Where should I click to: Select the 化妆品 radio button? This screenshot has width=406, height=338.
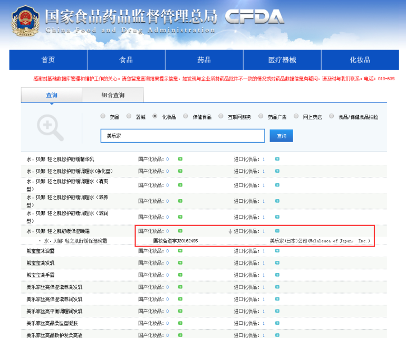pyautogui.click(x=155, y=116)
